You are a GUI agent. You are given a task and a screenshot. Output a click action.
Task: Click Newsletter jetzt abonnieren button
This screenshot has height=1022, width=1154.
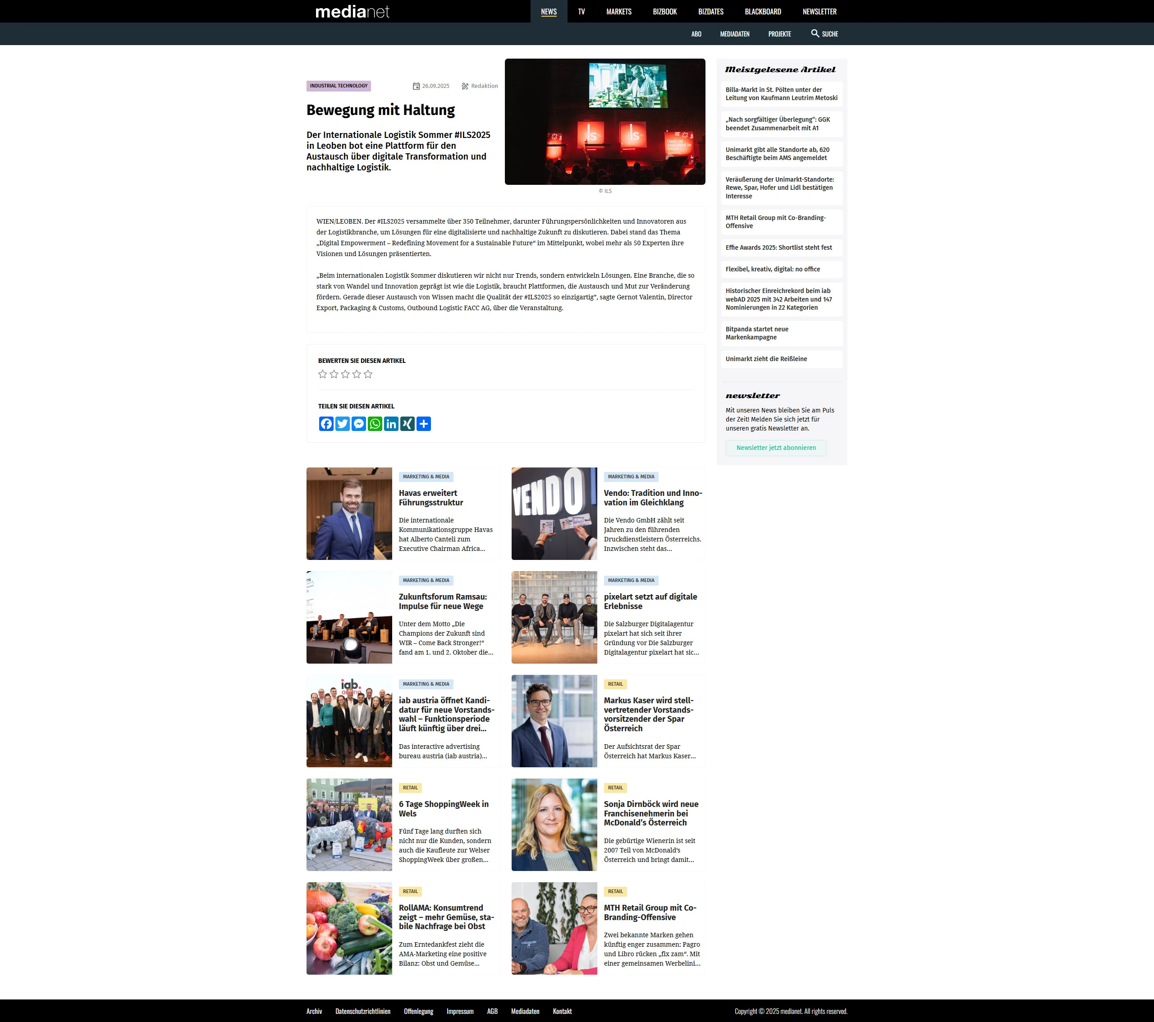[776, 448]
